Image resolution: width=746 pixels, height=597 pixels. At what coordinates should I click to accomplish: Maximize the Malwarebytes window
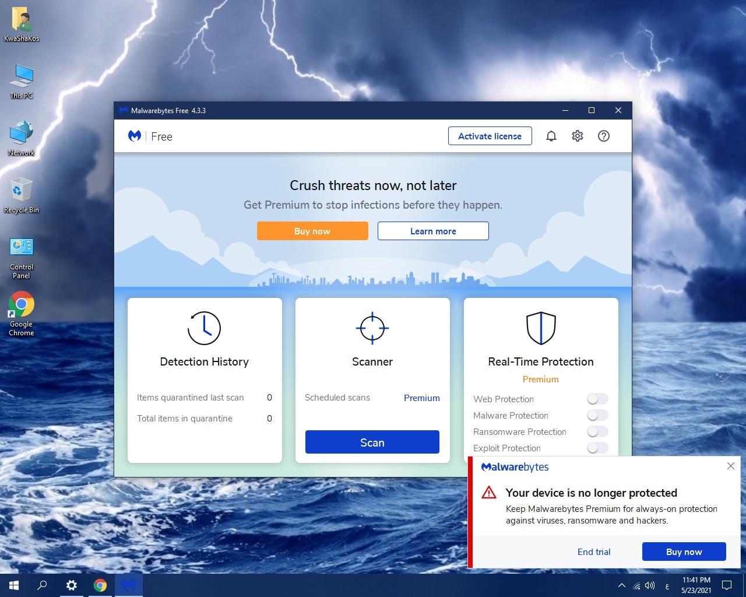coord(592,110)
